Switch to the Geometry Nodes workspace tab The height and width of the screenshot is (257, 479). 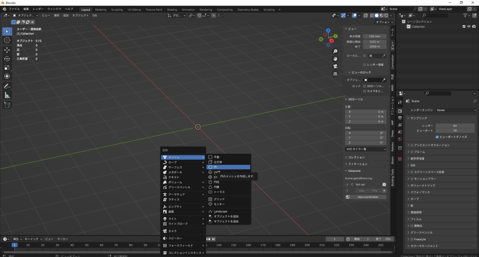click(x=247, y=10)
